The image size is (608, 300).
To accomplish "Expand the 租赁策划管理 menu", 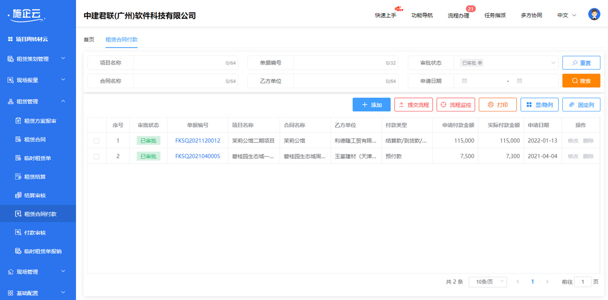I will click(x=63, y=59).
